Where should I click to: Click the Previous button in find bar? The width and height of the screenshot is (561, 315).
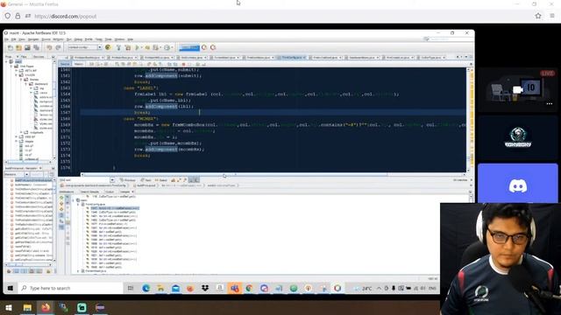tap(128, 180)
